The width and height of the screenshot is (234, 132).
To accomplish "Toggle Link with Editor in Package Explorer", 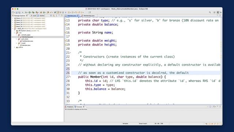I will point(54,15).
